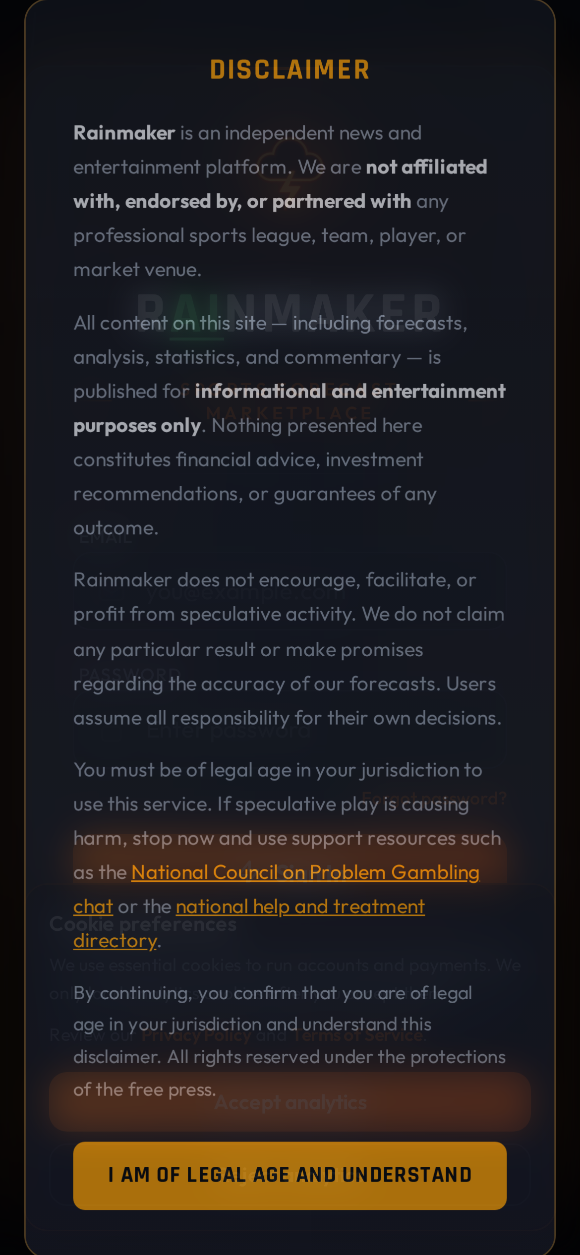580x1255 pixels.
Task: Open the dimmed Terms of Service link
Action: point(359,1035)
